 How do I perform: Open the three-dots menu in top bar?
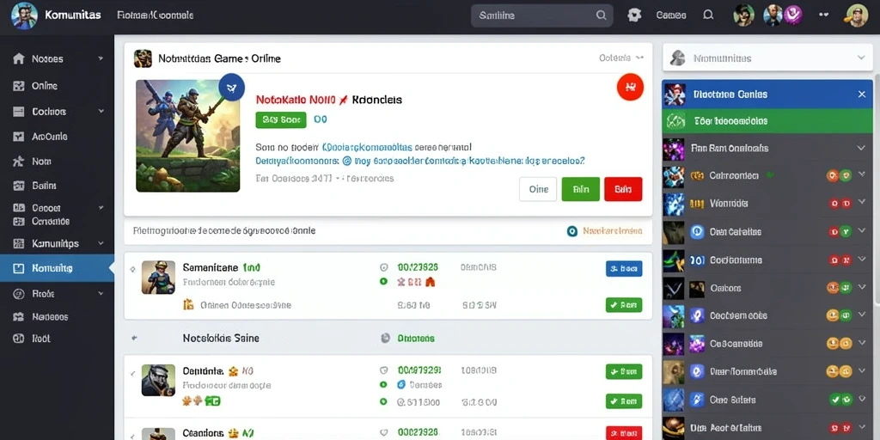point(824,15)
